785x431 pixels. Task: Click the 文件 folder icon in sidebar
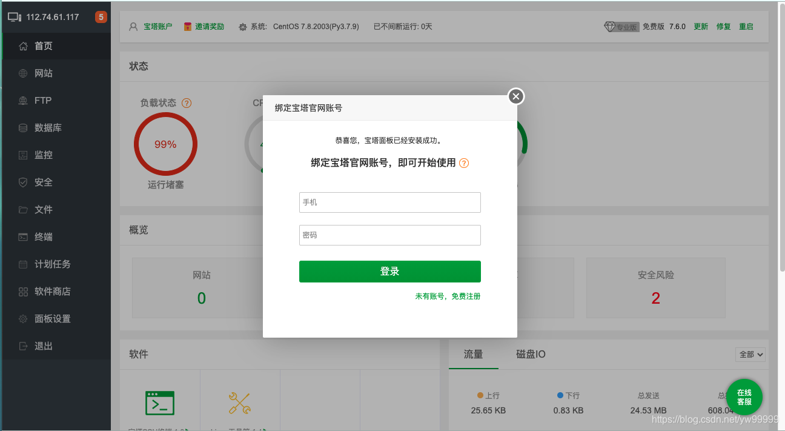click(23, 210)
